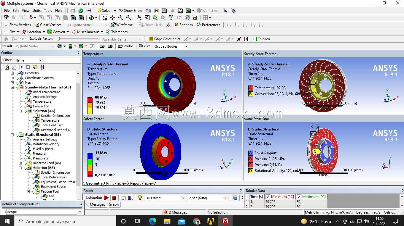Image resolution: width=404 pixels, height=226 pixels.
Task: Click the MAX label annotation icon
Action: 102,46
